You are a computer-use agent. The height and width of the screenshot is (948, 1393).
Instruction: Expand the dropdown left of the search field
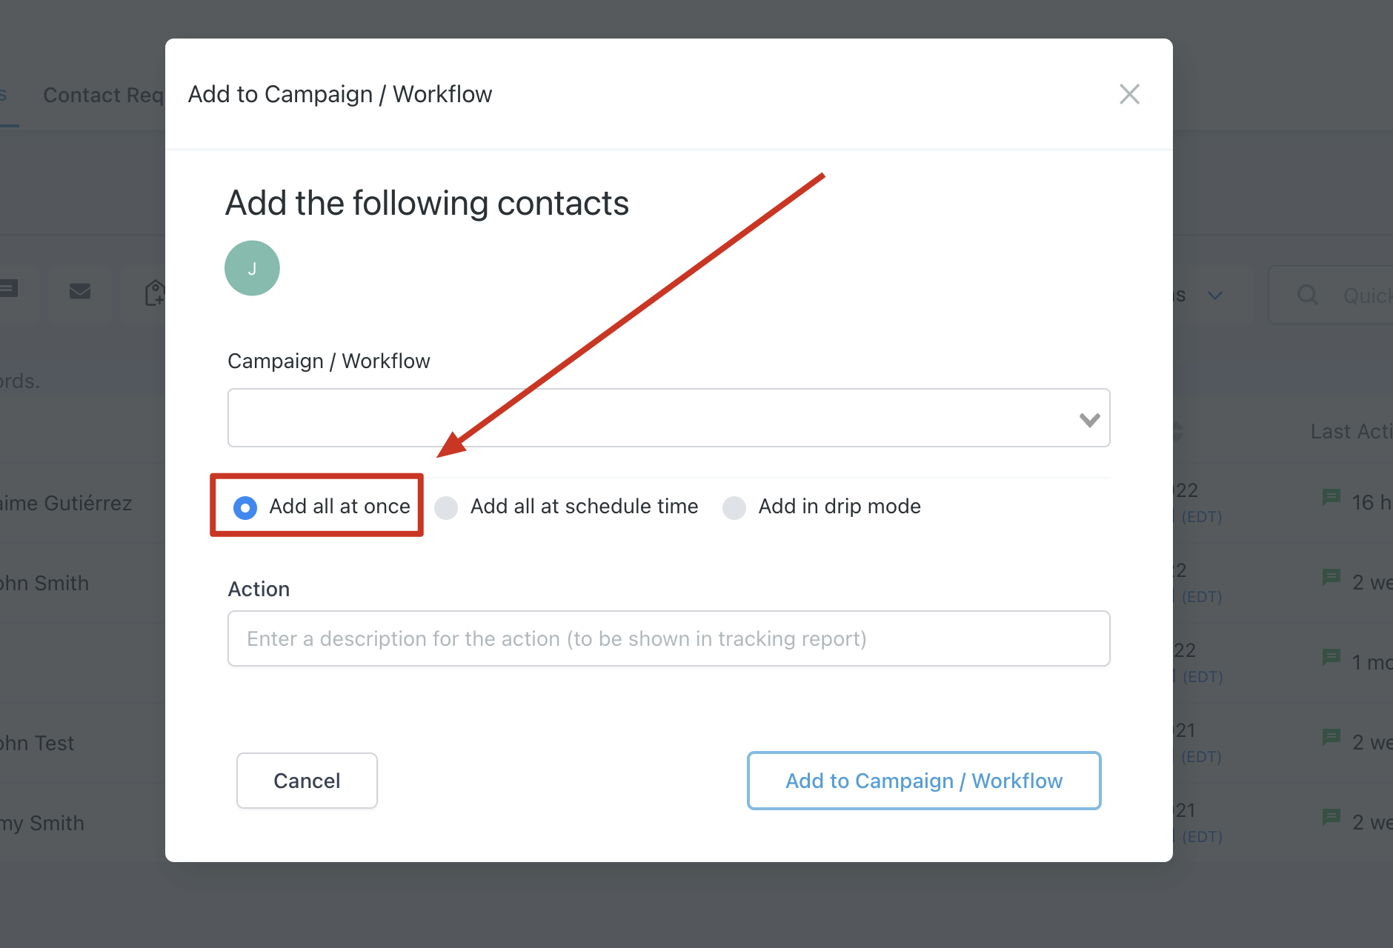tap(1214, 296)
